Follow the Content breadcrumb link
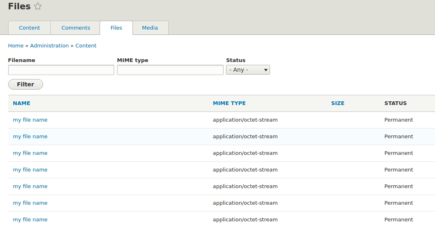Image resolution: width=435 pixels, height=225 pixels. point(86,46)
